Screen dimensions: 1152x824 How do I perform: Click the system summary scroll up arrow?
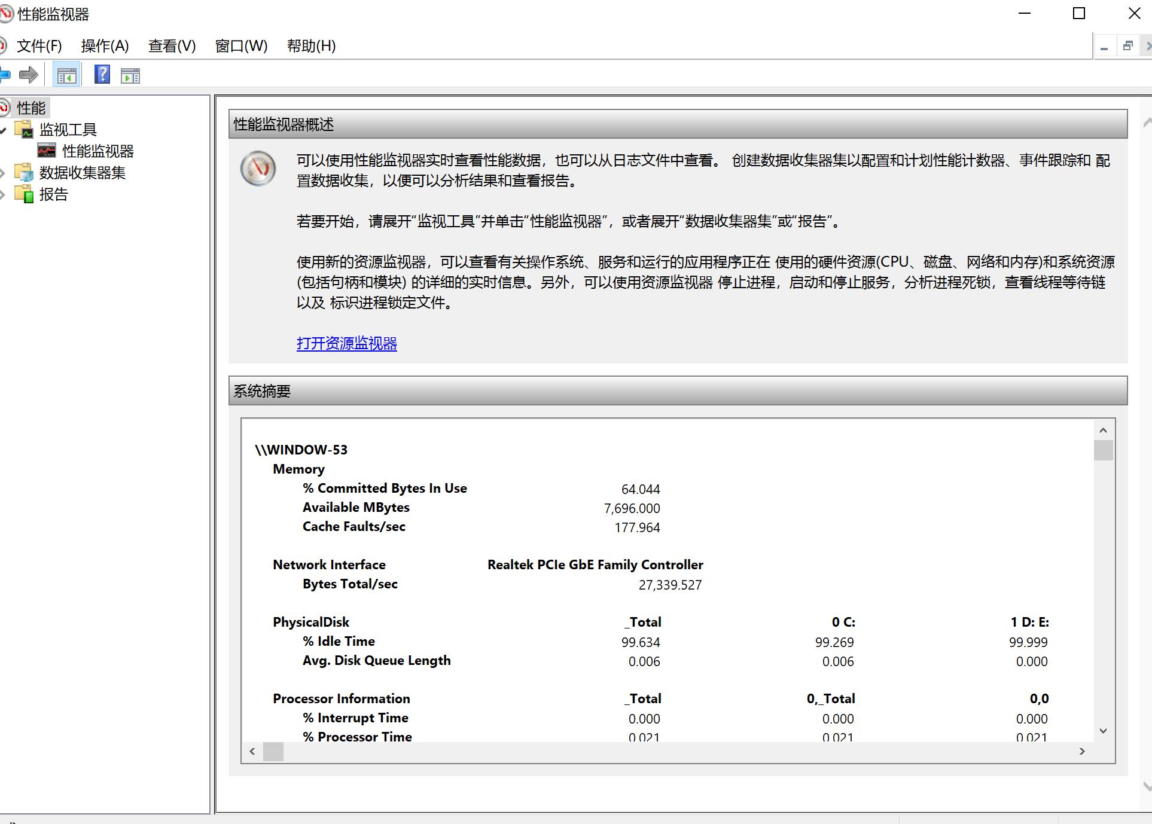[x=1104, y=430]
